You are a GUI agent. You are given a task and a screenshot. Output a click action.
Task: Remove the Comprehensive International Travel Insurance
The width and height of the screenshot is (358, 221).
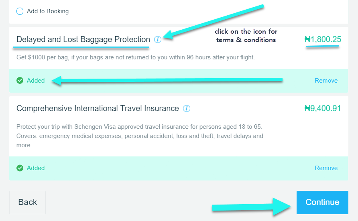tap(326, 168)
